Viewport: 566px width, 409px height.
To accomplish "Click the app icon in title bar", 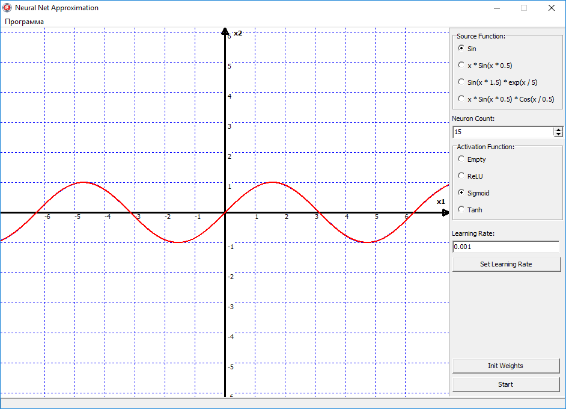I will tap(7, 8).
